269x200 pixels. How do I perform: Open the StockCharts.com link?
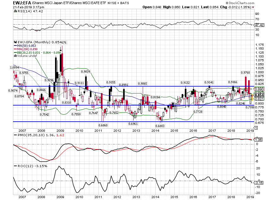coord(241,3)
